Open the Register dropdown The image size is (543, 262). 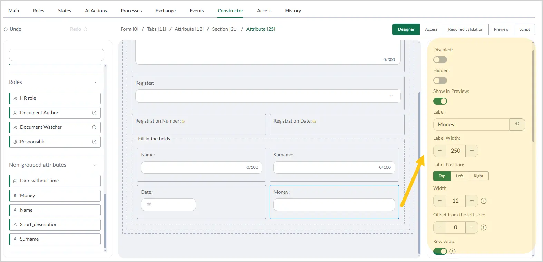coord(268,96)
